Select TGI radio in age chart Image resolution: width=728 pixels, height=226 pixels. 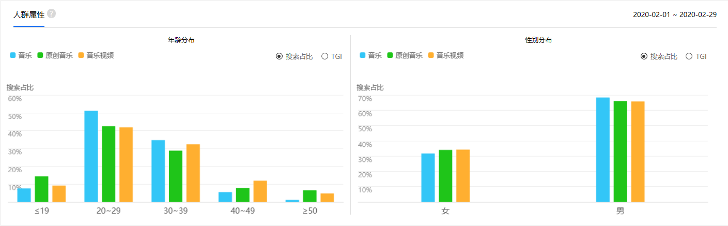point(325,56)
